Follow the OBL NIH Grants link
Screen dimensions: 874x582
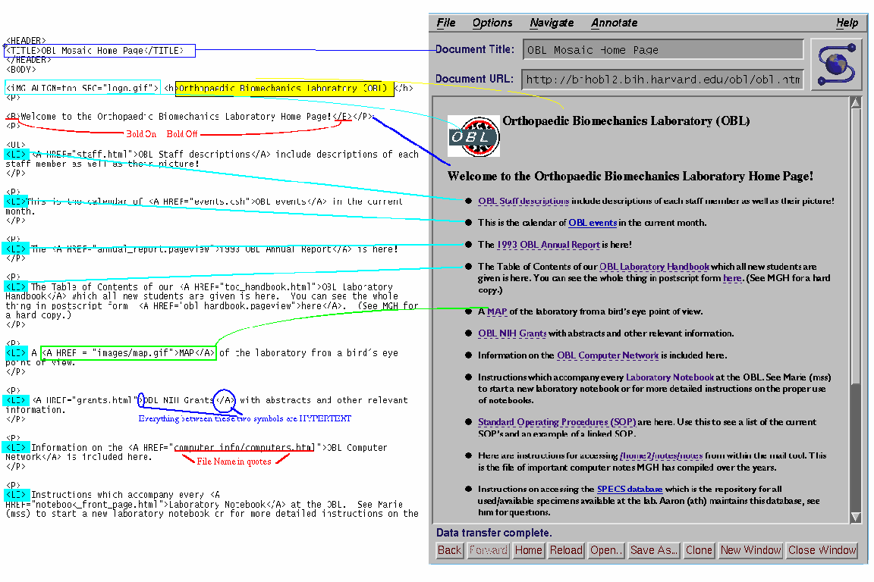click(512, 333)
